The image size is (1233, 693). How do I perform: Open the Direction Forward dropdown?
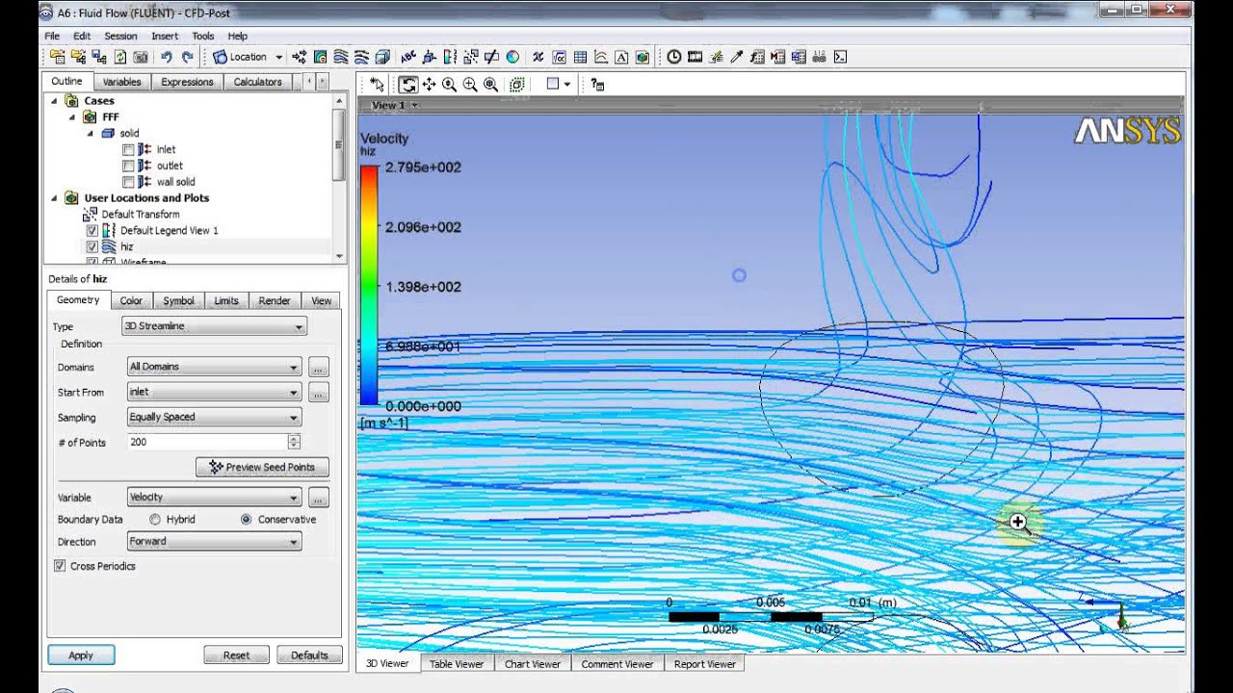point(214,541)
